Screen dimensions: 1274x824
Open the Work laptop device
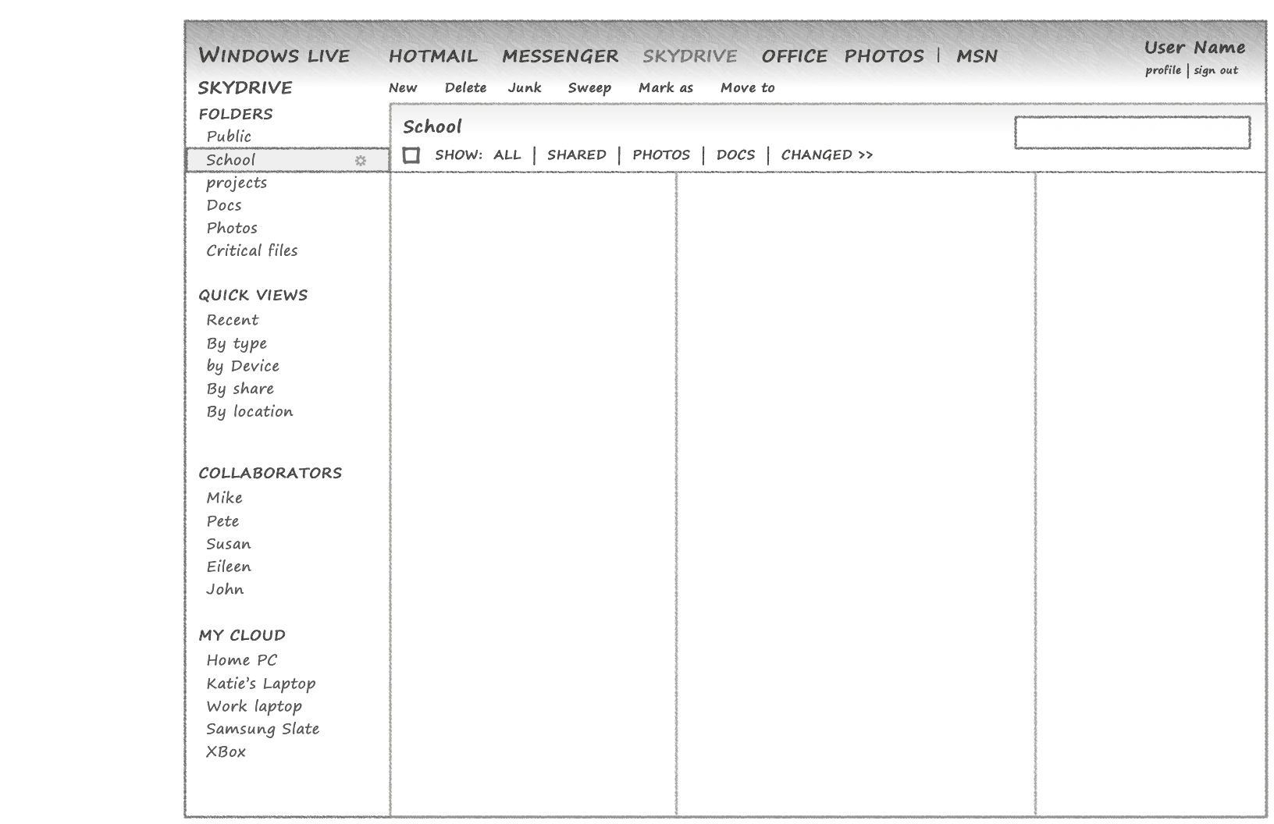[254, 706]
